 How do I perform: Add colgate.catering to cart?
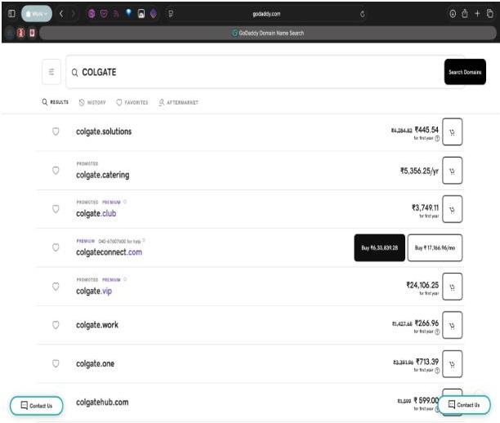[452, 171]
